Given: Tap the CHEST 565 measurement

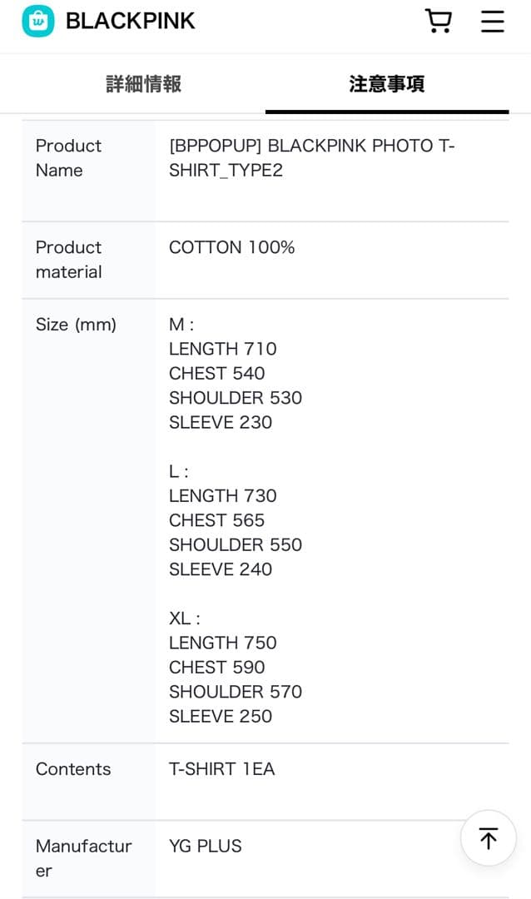Looking at the screenshot, I should click(216, 520).
